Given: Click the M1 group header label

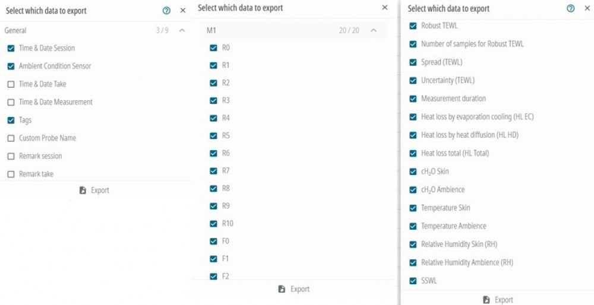Looking at the screenshot, I should click(211, 30).
